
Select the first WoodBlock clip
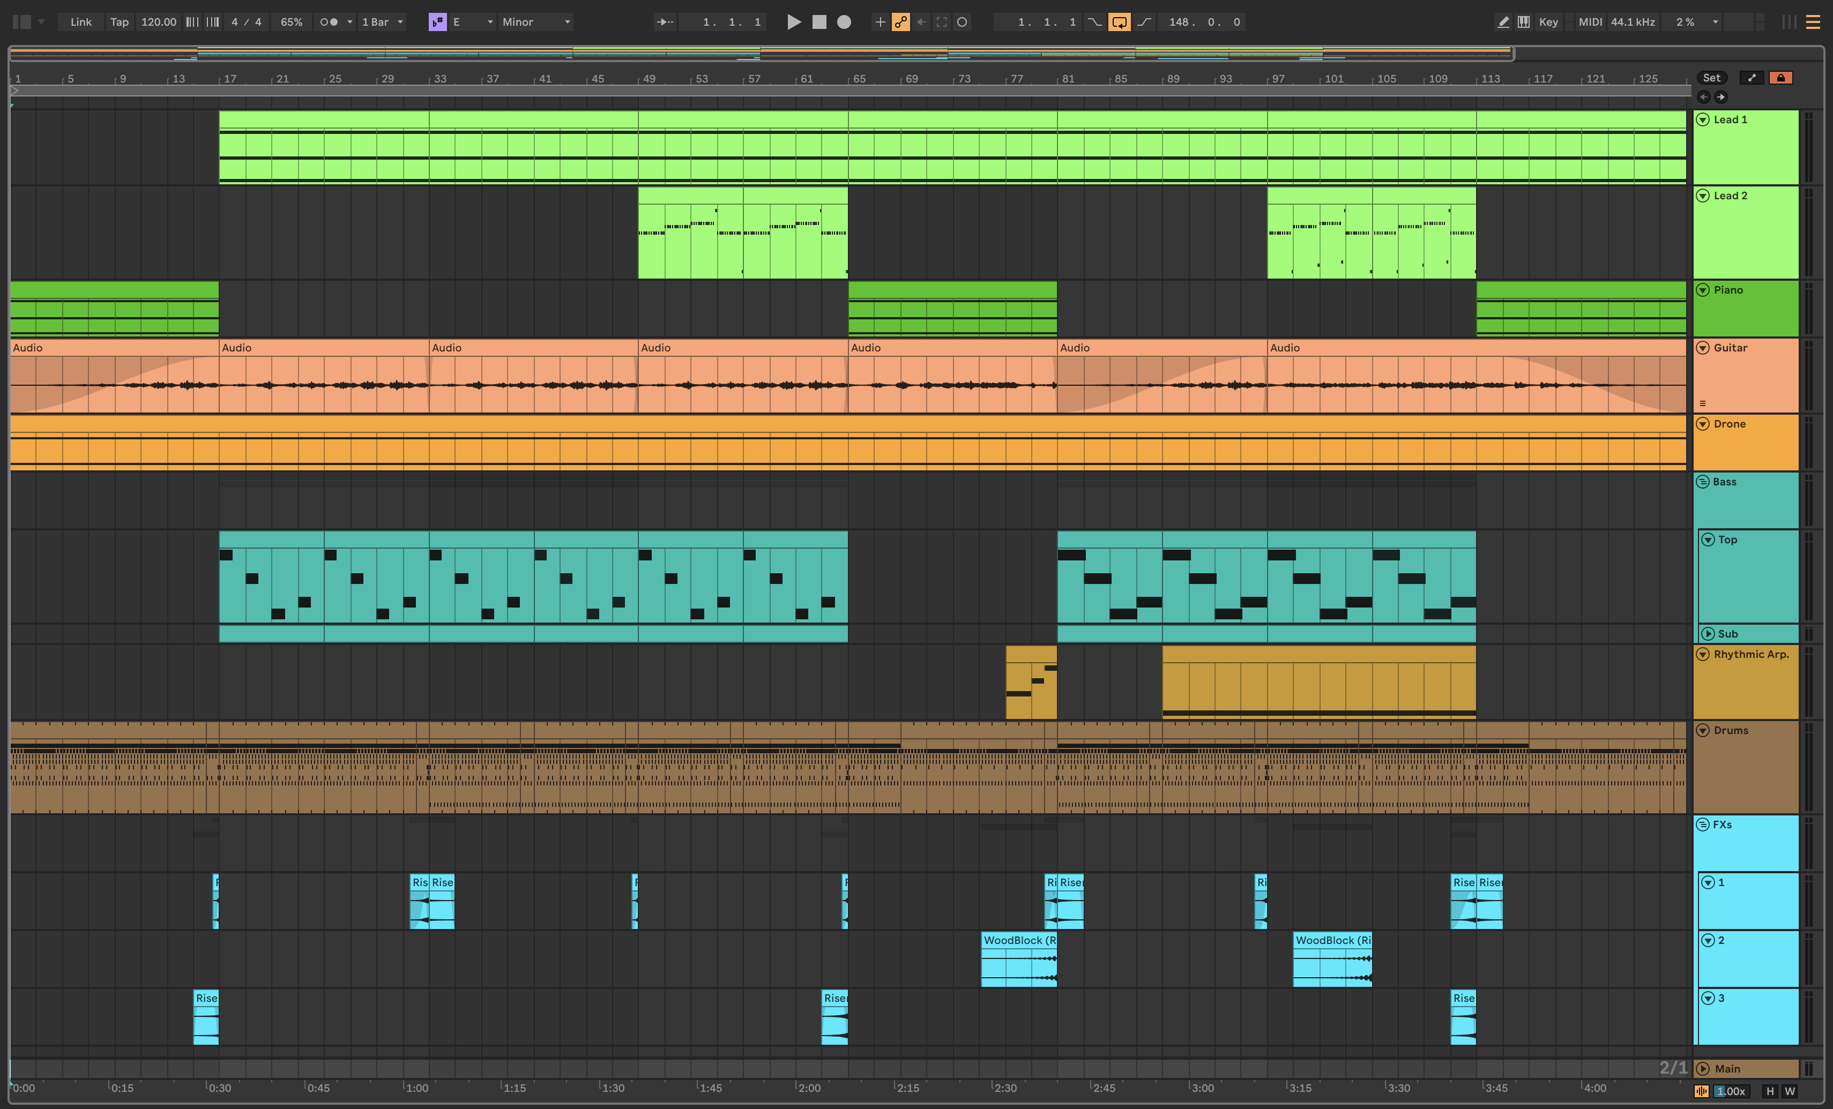tap(1018, 960)
